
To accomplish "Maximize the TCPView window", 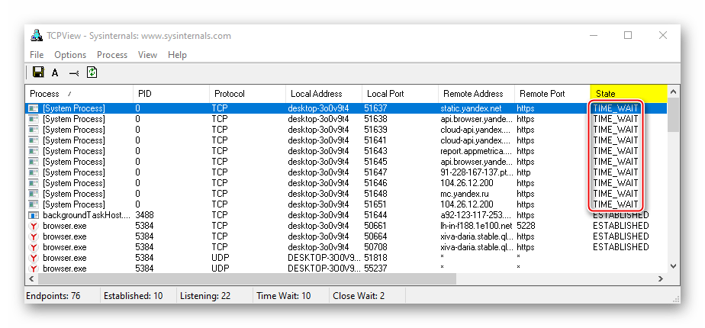I will coord(628,35).
